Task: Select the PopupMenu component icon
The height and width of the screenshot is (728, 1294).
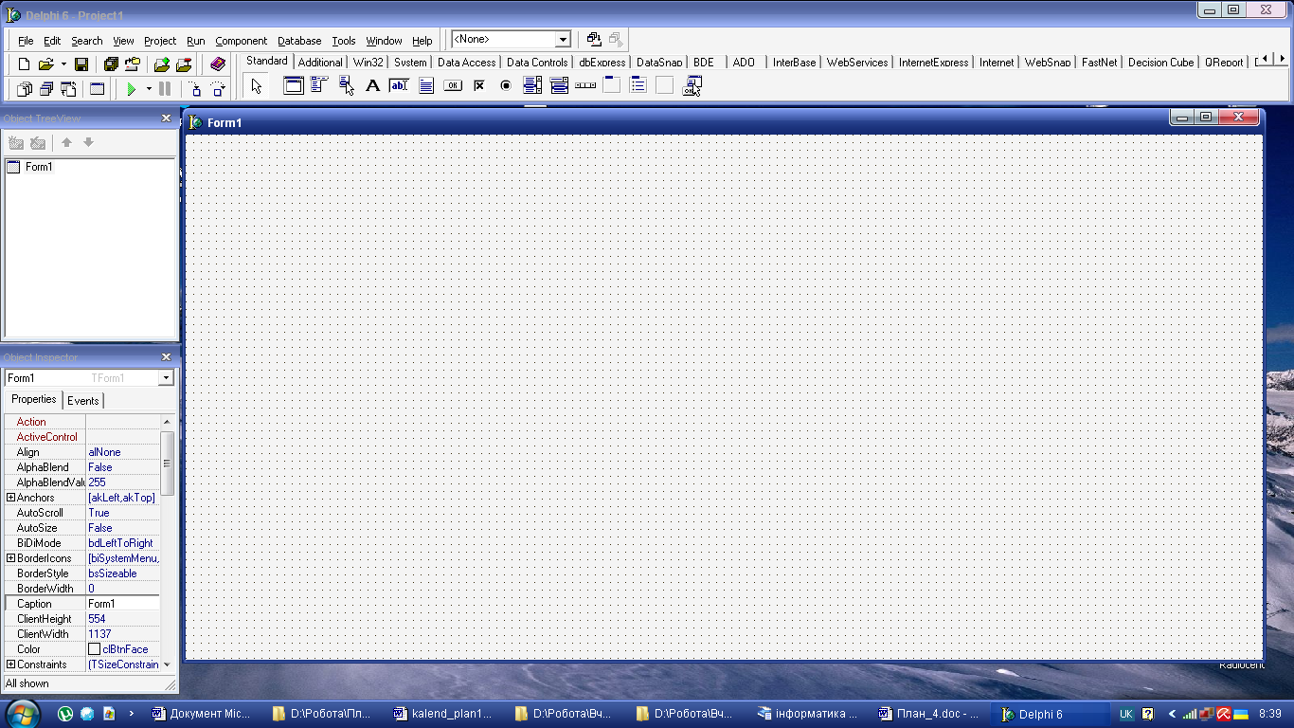Action: point(347,86)
